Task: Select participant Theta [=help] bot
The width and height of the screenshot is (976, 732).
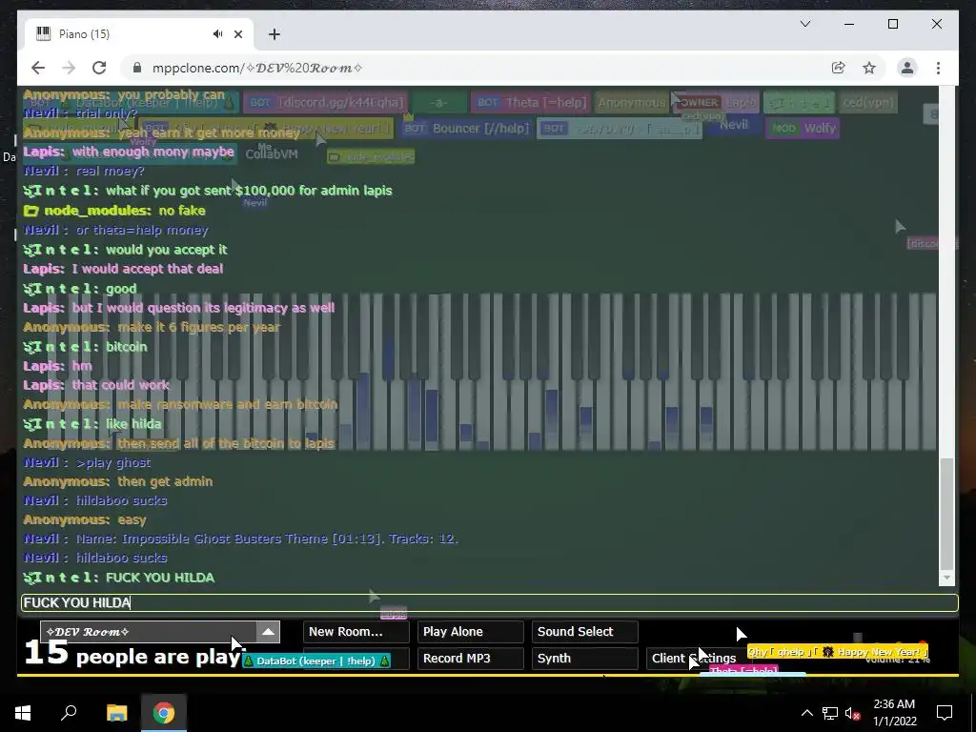Action: coord(530,103)
